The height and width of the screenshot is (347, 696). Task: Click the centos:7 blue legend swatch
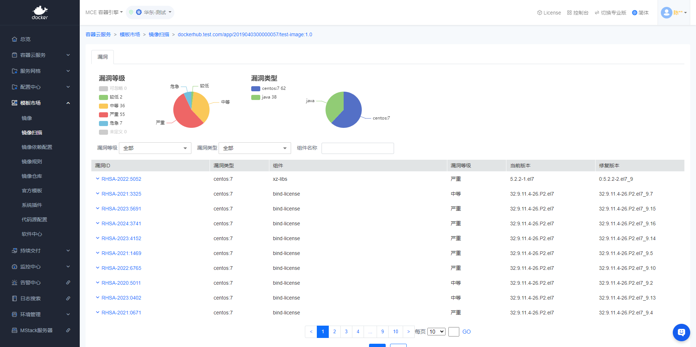point(256,88)
